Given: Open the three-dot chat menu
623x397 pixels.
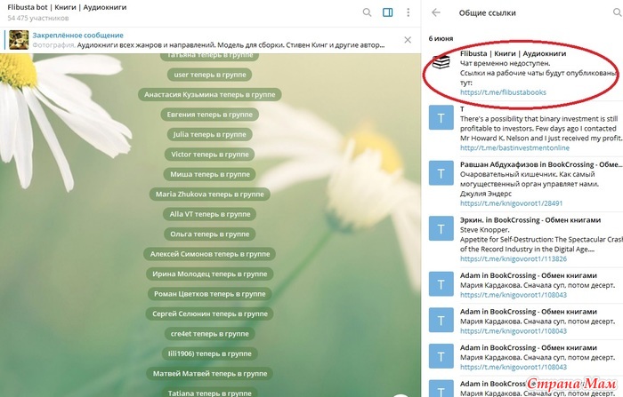Looking at the screenshot, I should [408, 12].
